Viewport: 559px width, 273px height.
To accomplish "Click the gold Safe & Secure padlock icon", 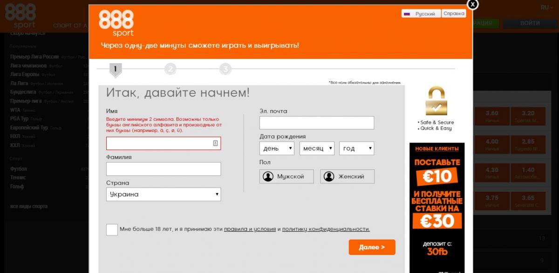I will click(436, 101).
